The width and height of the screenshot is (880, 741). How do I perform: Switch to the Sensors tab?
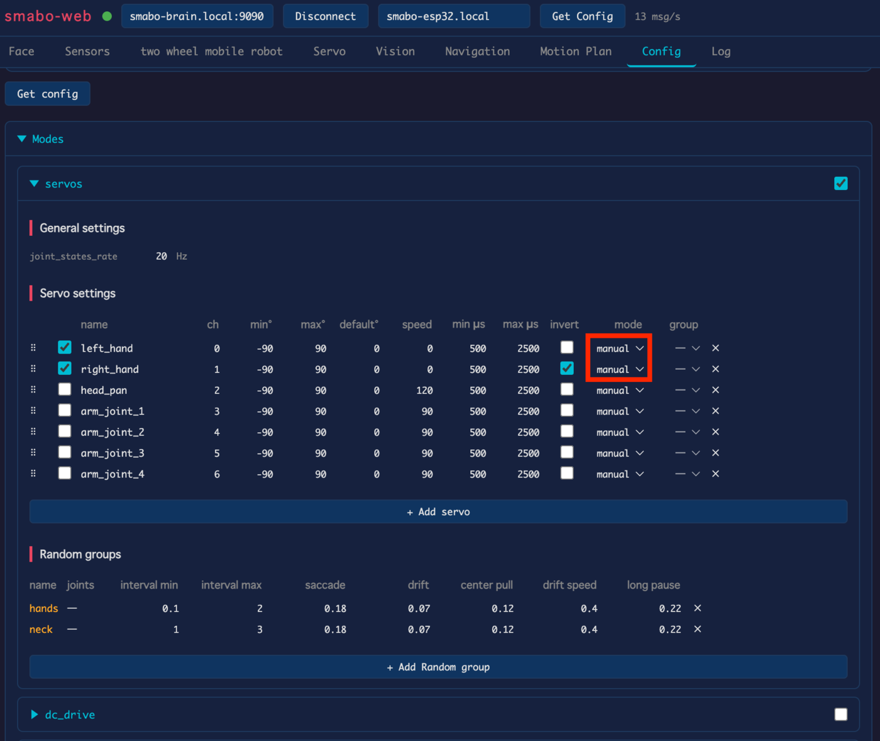click(87, 52)
